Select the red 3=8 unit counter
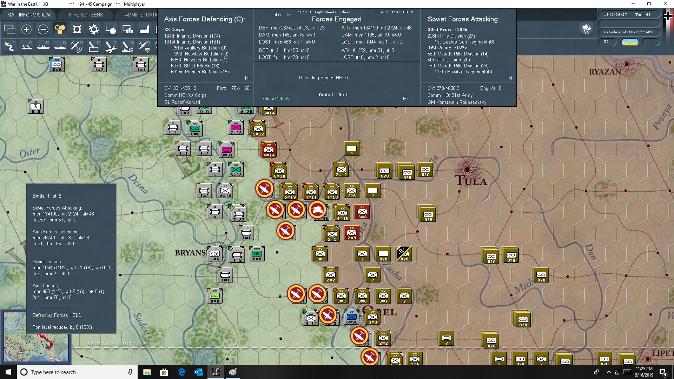This screenshot has width=674, height=379. 362,212
